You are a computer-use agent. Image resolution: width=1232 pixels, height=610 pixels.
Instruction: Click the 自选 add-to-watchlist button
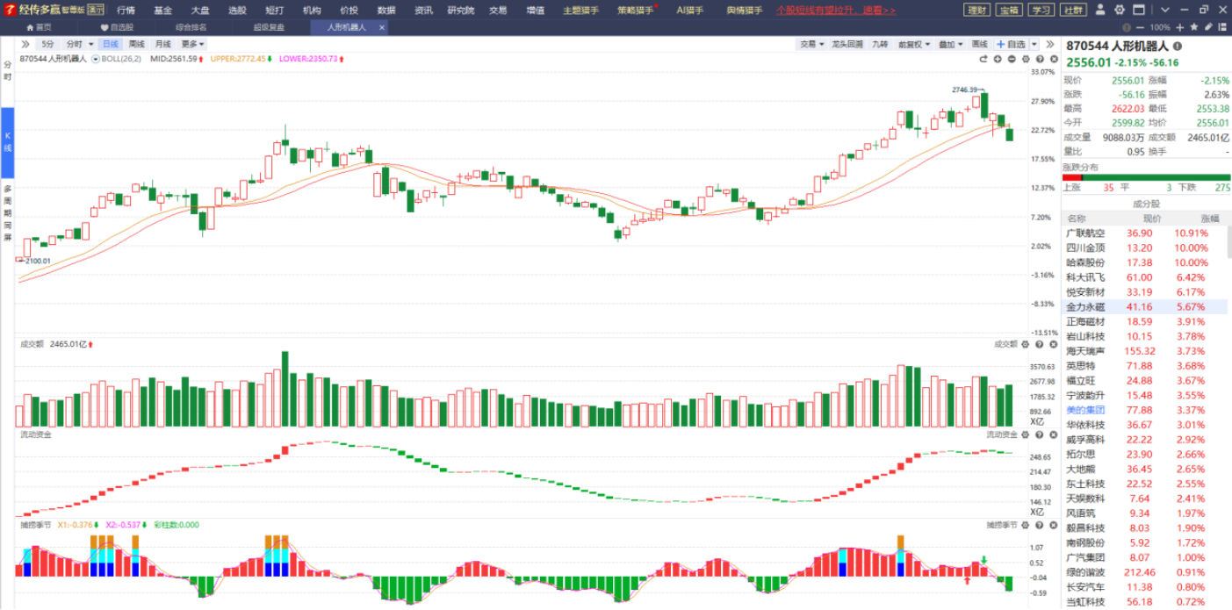tap(1011, 44)
